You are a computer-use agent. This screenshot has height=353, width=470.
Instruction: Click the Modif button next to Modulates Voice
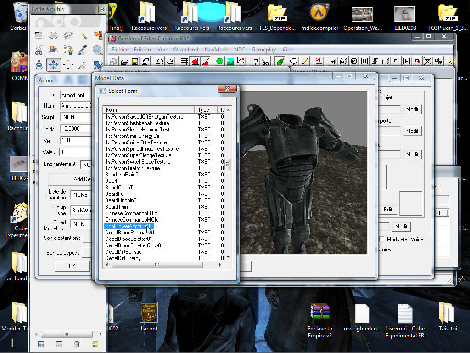coord(401,227)
